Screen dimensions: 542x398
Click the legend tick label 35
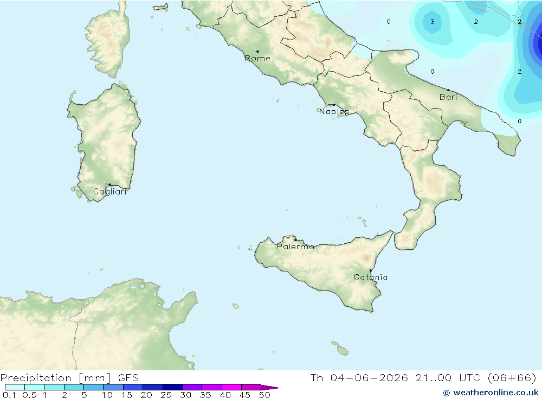pos(205,395)
